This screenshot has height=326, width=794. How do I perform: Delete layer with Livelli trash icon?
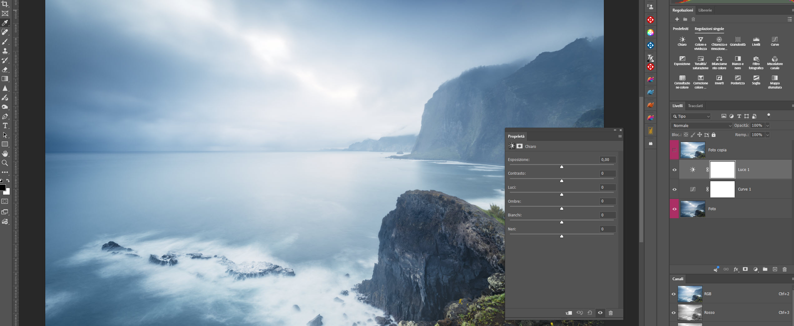click(x=785, y=269)
